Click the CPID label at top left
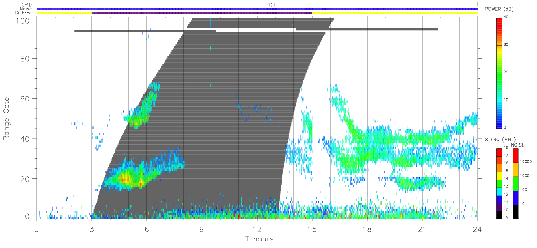The image size is (537, 248). (27, 5)
